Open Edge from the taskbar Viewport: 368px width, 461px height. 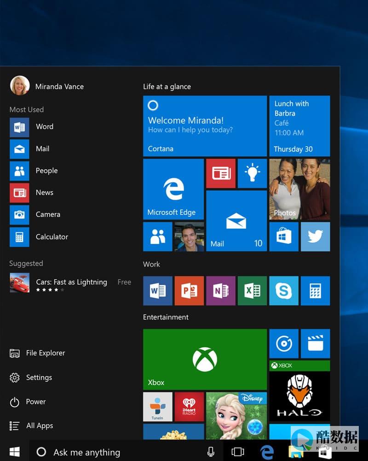click(267, 452)
